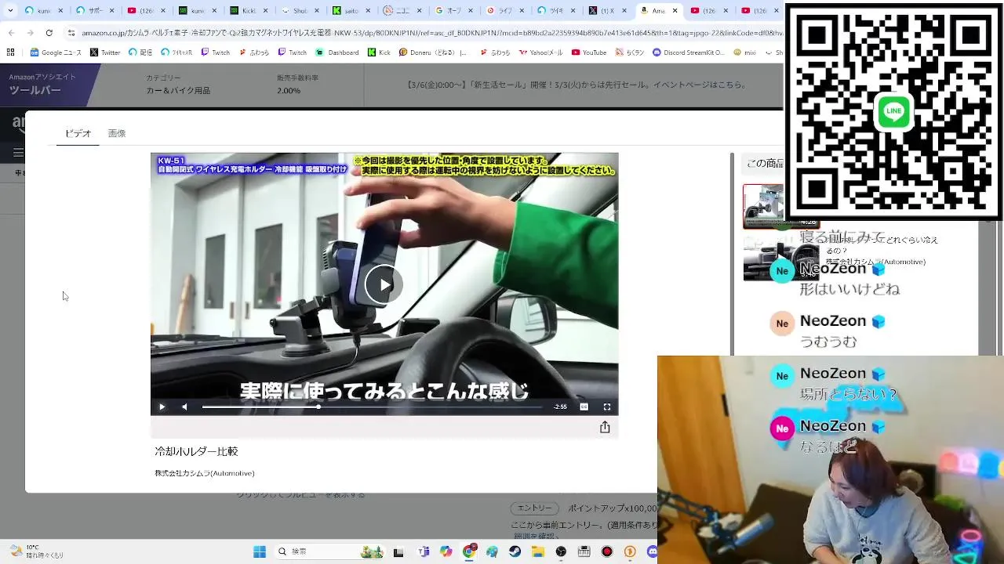The height and width of the screenshot is (564, 1004).
Task: Open the 冷却ホルダー比較 video title
Action: coord(196,451)
